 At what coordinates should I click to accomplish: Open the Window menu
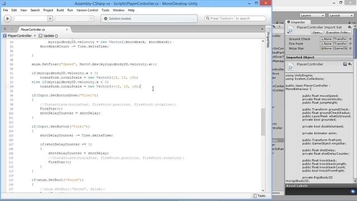pyautogui.click(x=118, y=10)
